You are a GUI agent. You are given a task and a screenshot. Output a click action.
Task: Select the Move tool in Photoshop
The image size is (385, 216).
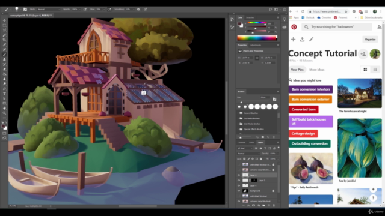4,20
